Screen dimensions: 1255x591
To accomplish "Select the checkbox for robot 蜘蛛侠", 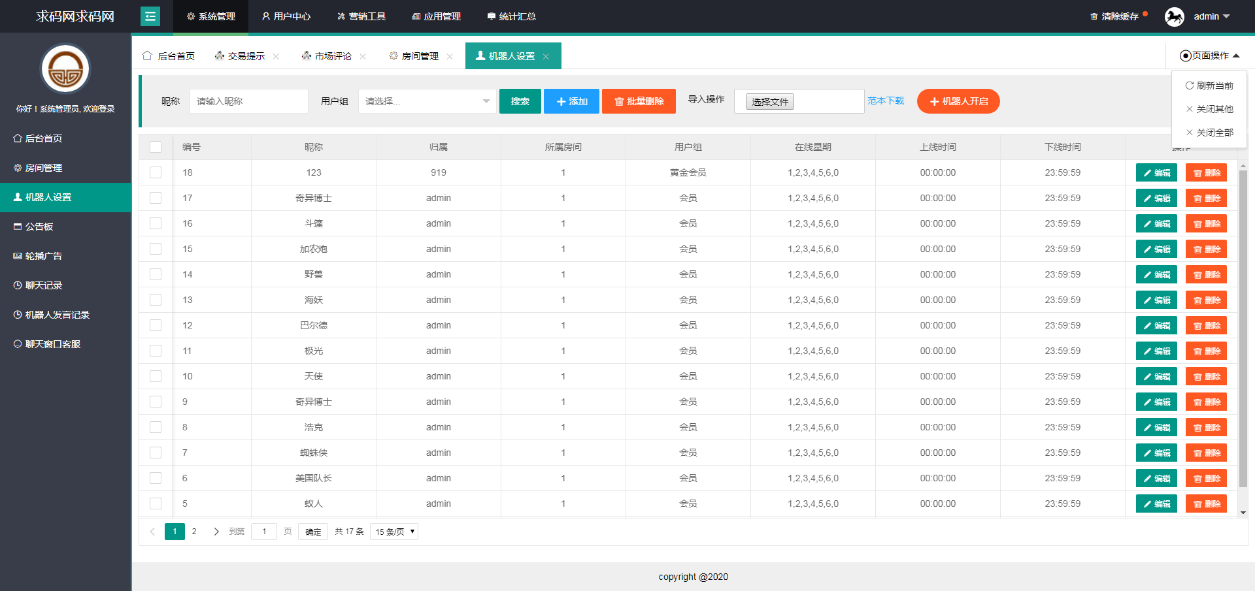I will tap(156, 453).
